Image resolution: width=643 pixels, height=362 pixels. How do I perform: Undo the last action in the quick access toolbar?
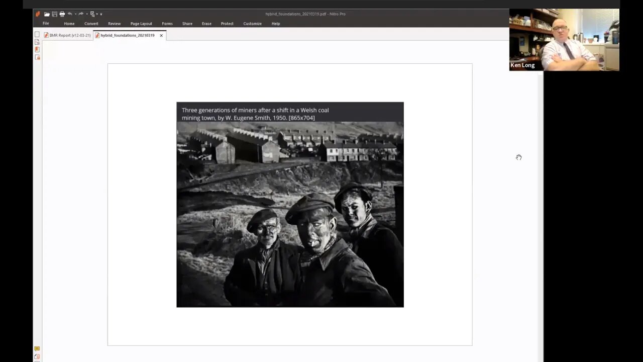pyautogui.click(x=70, y=14)
